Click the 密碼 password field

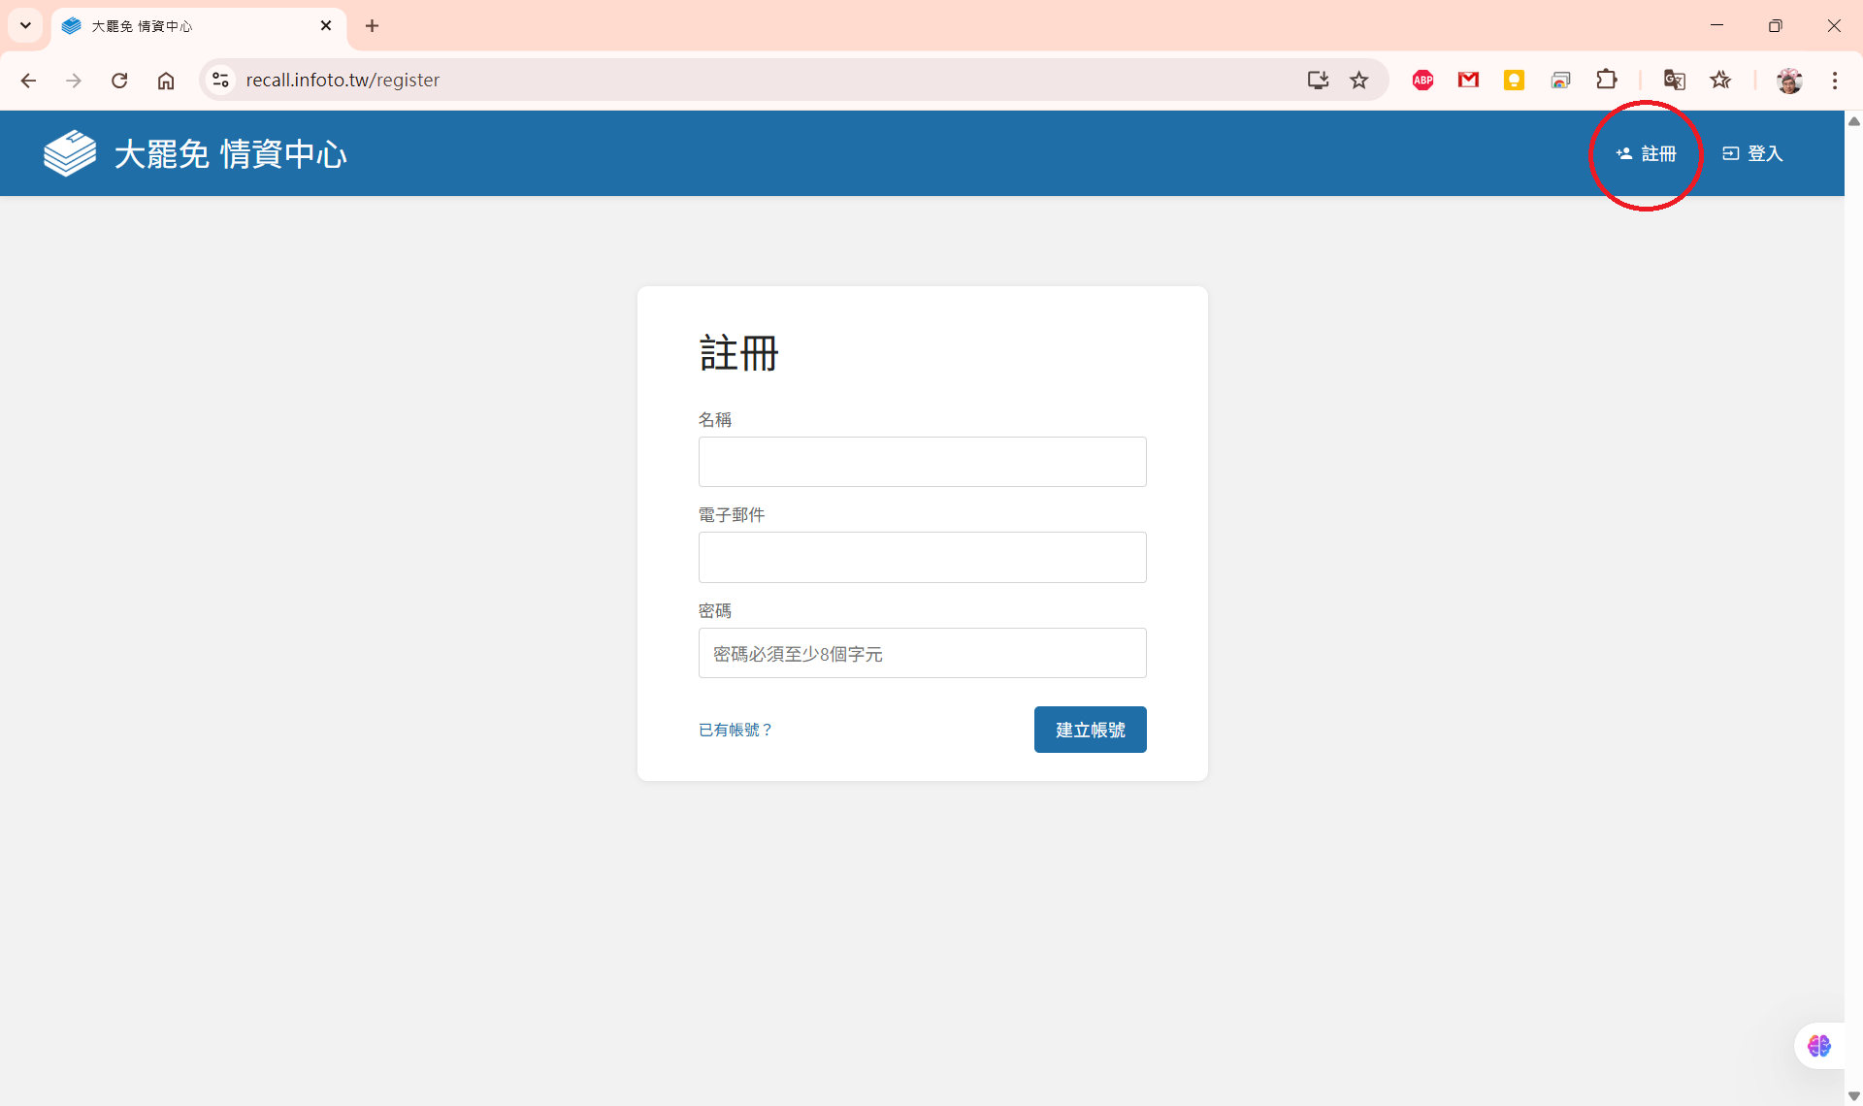pos(922,653)
